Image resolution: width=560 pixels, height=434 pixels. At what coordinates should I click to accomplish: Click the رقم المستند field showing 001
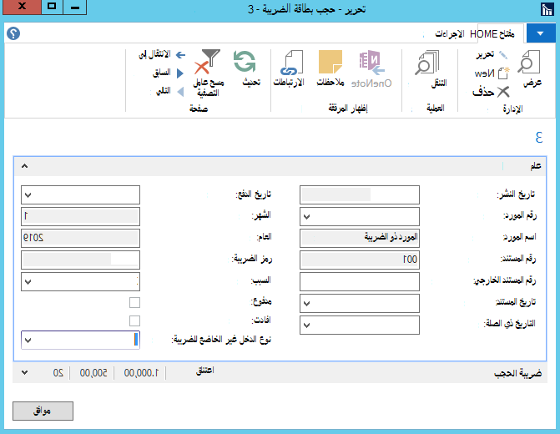[x=360, y=260]
